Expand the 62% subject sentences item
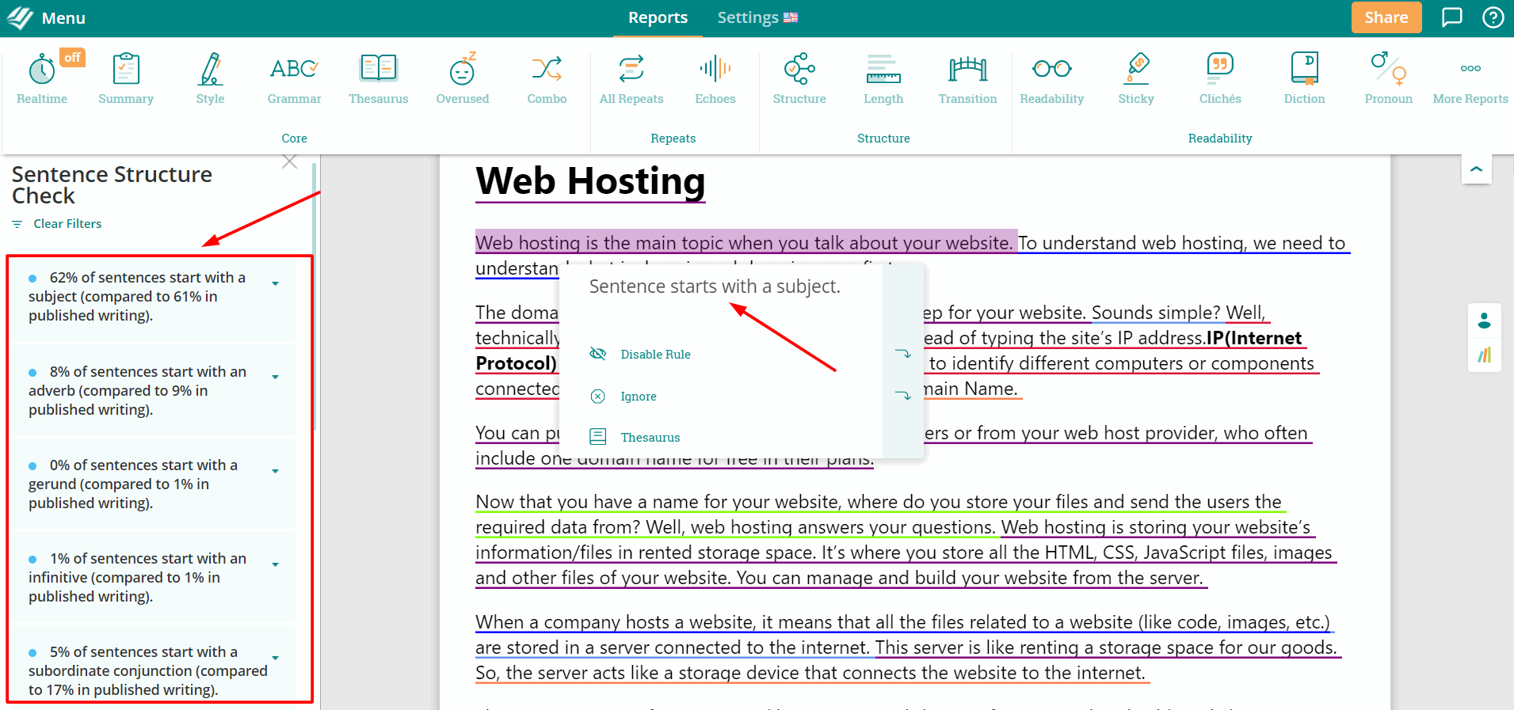This screenshot has width=1514, height=710. point(275,283)
